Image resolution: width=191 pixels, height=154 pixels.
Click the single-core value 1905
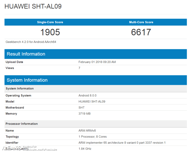pyautogui.click(x=50, y=32)
